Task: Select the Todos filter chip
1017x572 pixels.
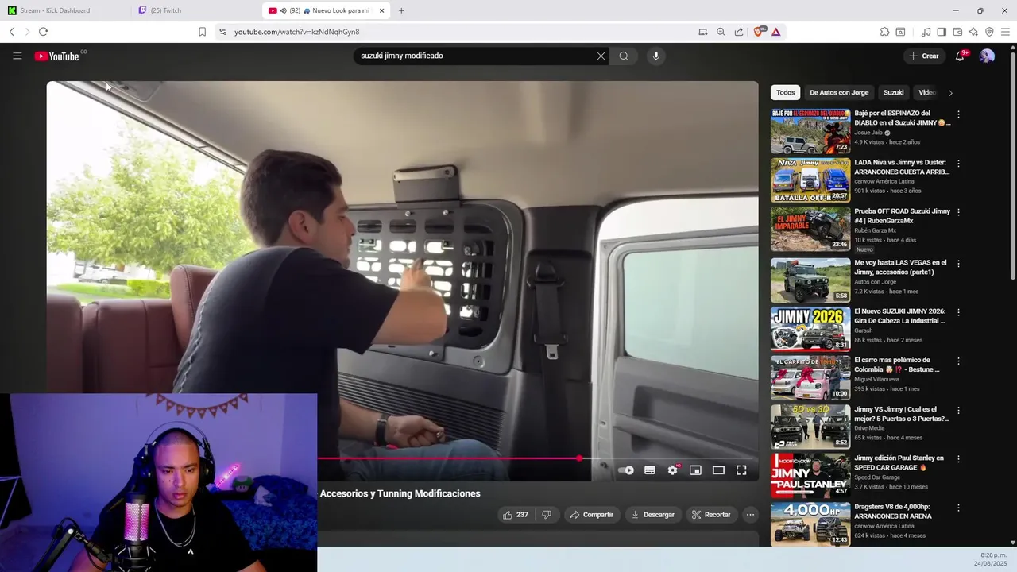Action: tap(785, 92)
